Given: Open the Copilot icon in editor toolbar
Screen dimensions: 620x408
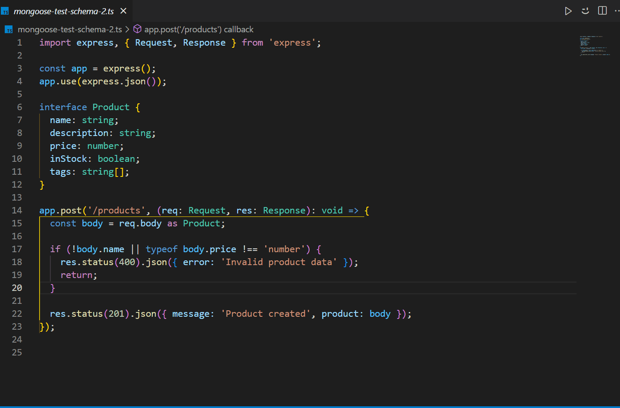Looking at the screenshot, I should click(585, 11).
